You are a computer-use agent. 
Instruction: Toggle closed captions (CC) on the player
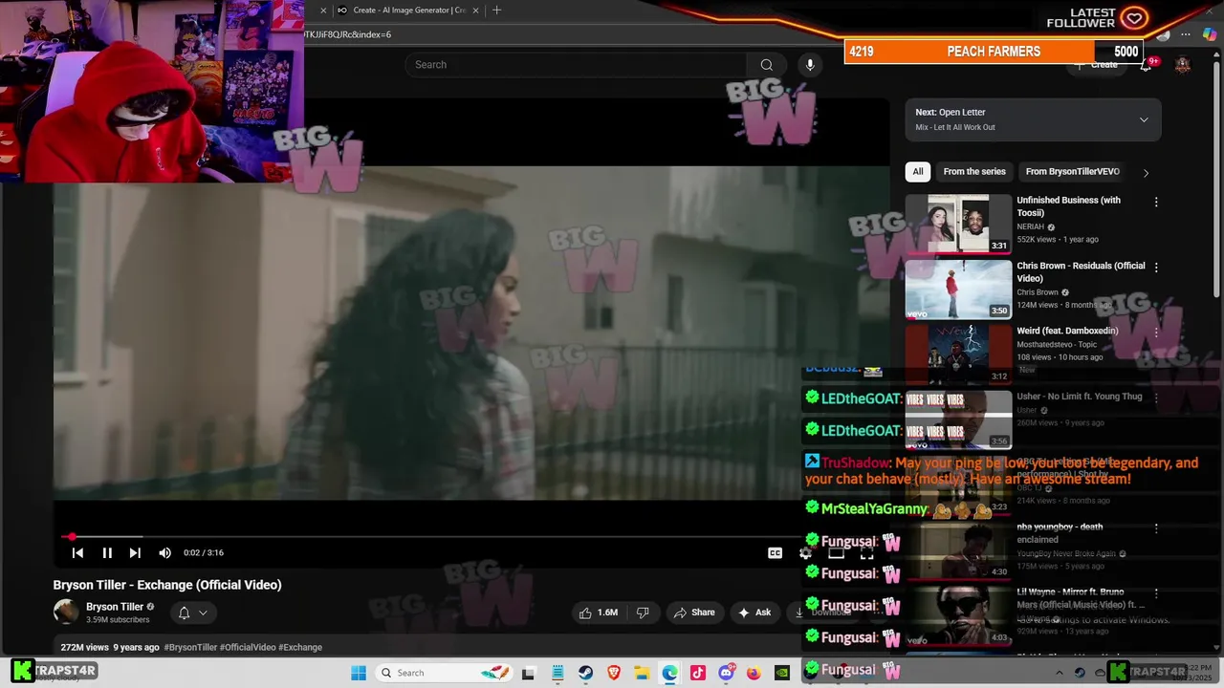click(776, 552)
